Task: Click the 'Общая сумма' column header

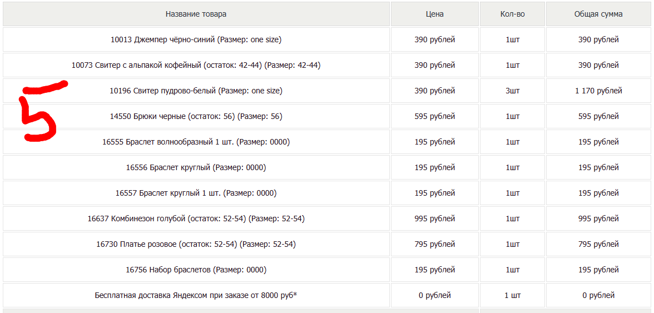Action: [598, 14]
